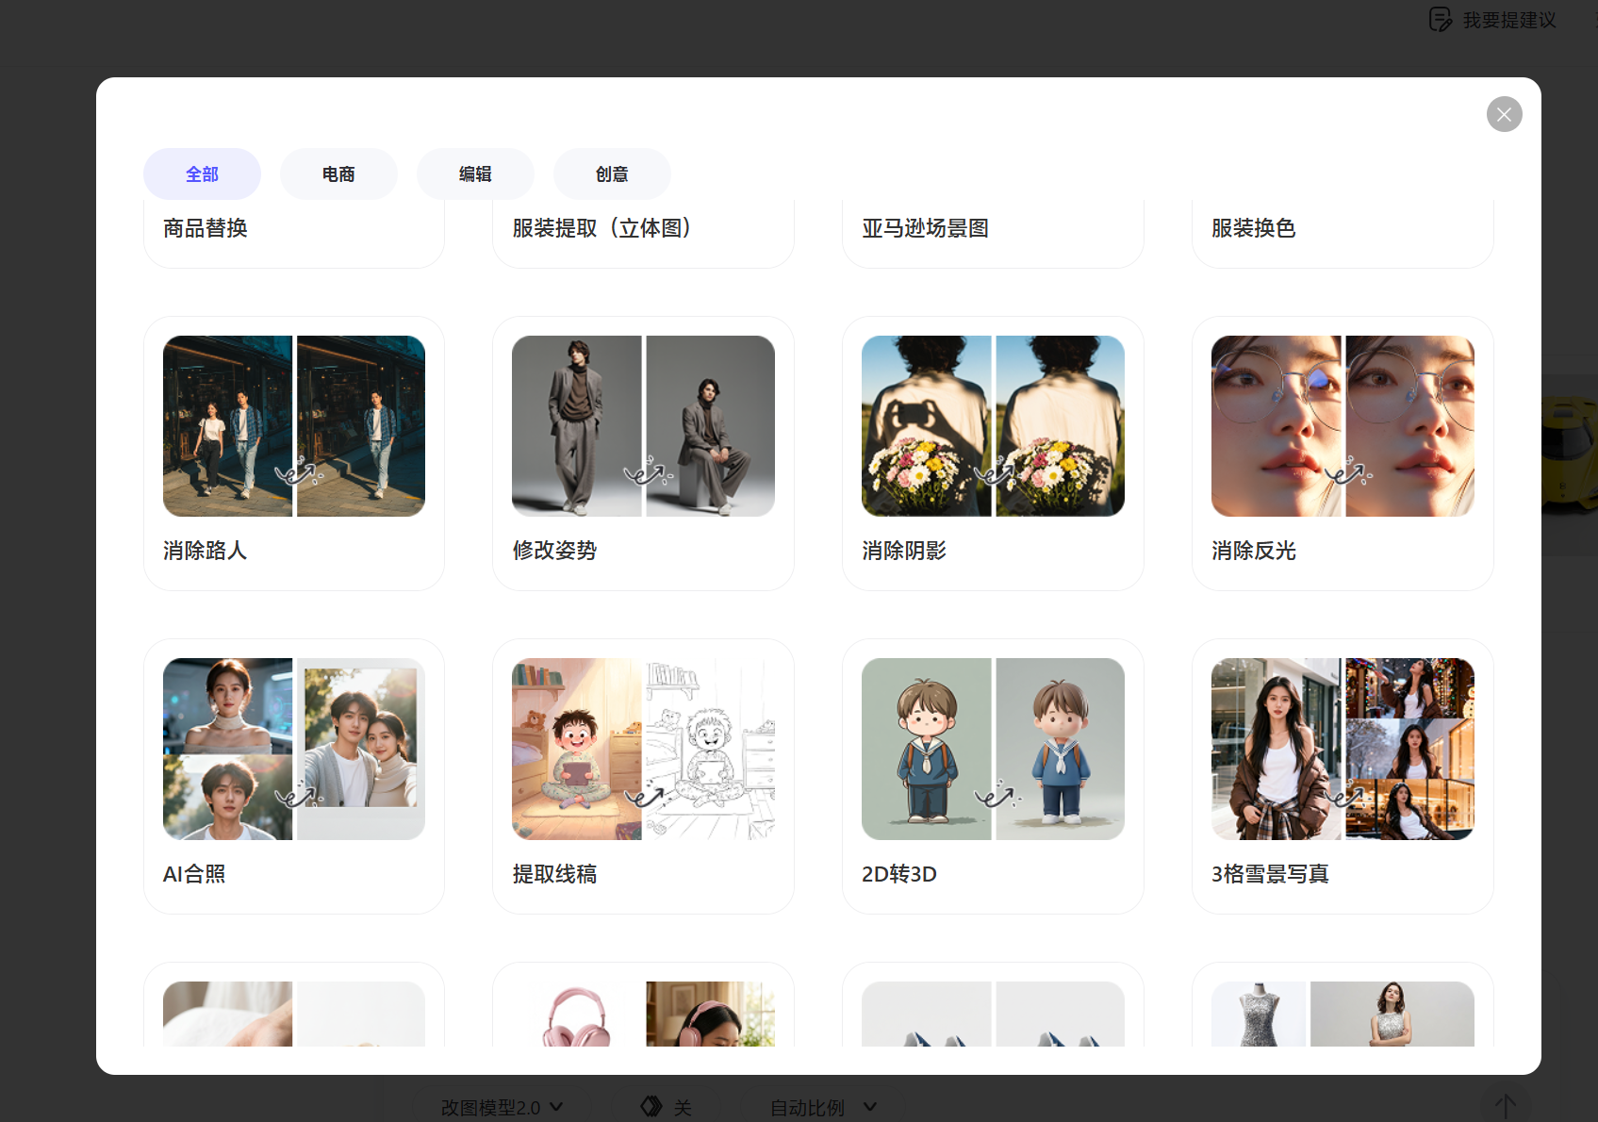Click the AI合照 label text

pyautogui.click(x=194, y=874)
